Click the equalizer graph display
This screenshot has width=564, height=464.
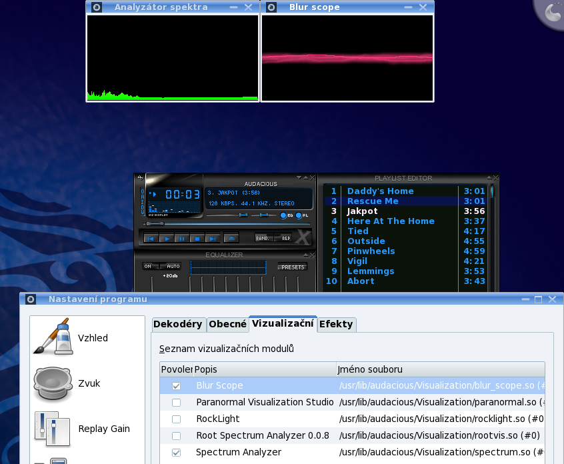click(228, 267)
